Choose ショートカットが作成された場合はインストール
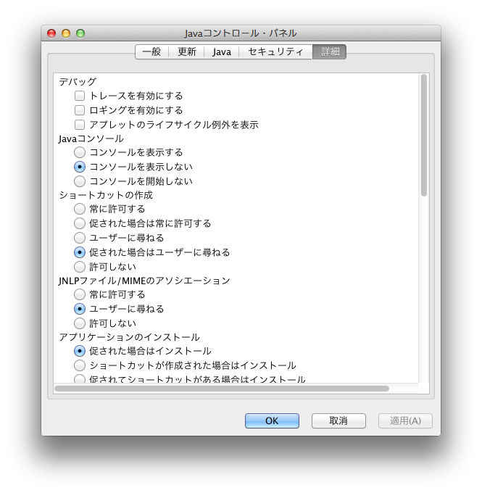The image size is (482, 493). coord(80,365)
